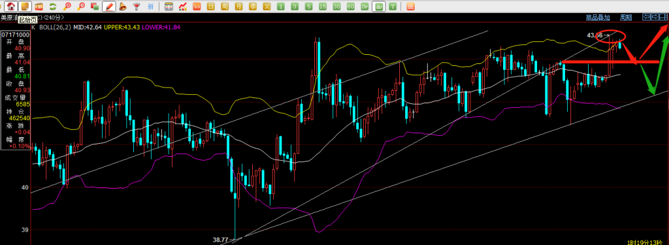
Task: Open the red line chart indicator icon
Action: (183, 6)
